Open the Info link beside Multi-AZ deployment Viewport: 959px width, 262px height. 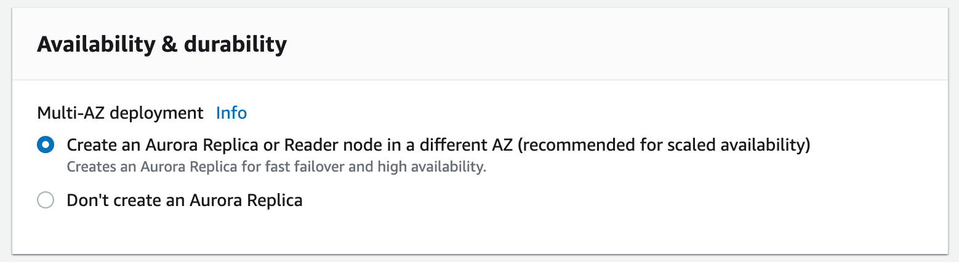231,113
